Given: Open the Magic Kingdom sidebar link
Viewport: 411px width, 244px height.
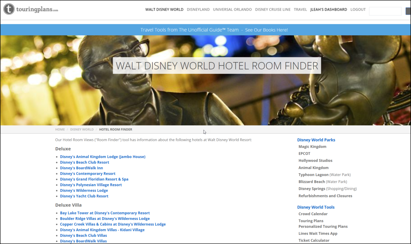Looking at the screenshot, I should click(x=313, y=146).
